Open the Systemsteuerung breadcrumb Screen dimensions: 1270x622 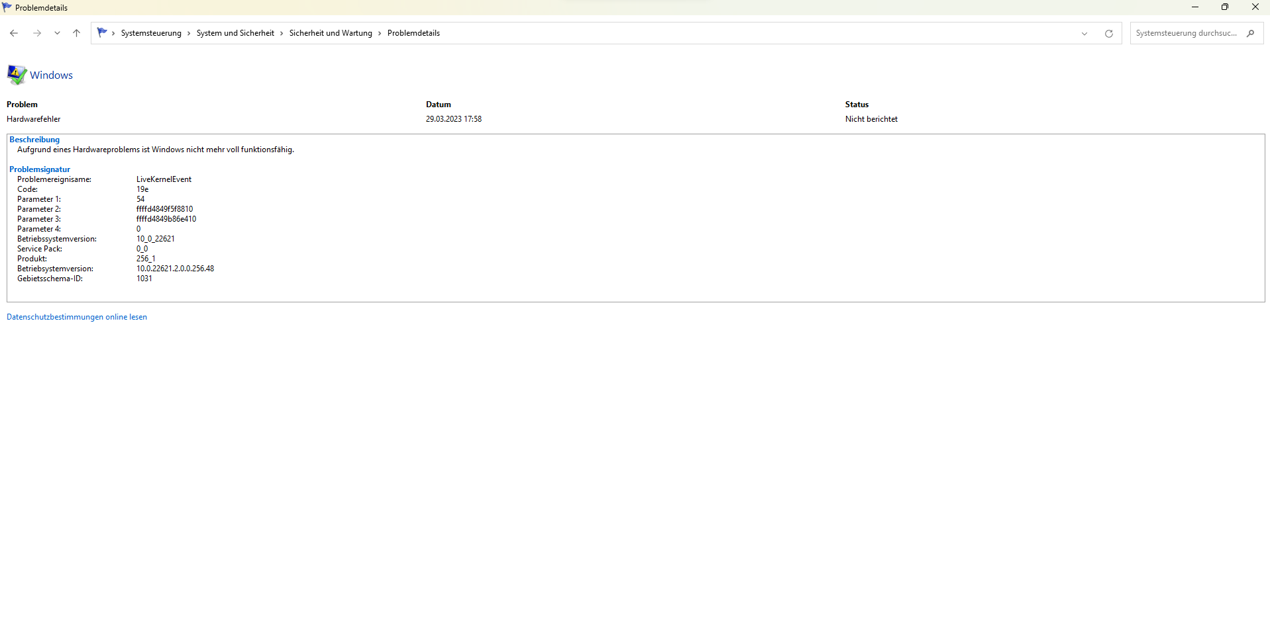151,33
